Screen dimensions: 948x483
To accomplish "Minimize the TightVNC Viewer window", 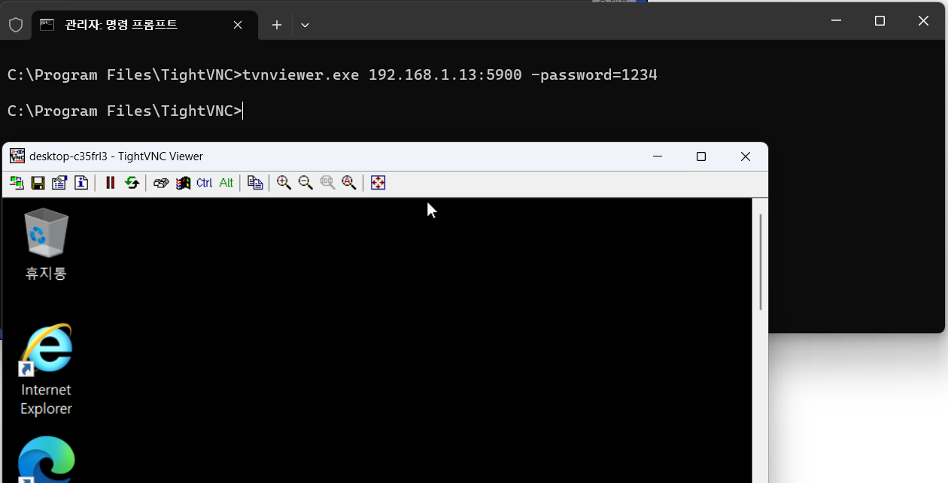I will tap(658, 156).
